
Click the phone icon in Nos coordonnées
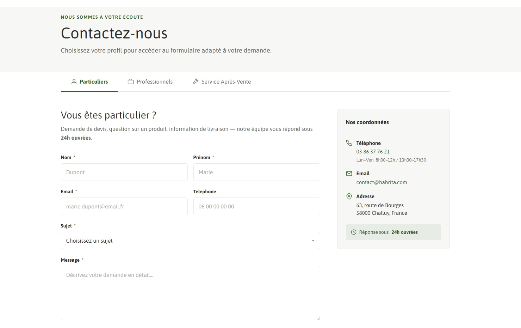point(349,143)
